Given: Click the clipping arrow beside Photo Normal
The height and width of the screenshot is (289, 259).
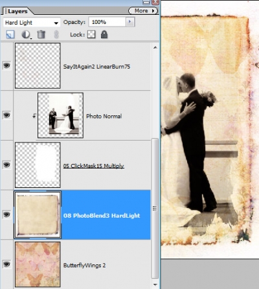Looking at the screenshot, I should pos(34,116).
